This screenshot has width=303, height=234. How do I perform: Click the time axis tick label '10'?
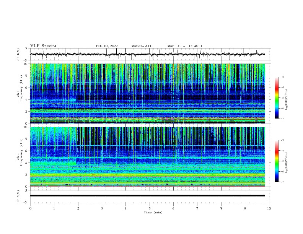[269, 208]
